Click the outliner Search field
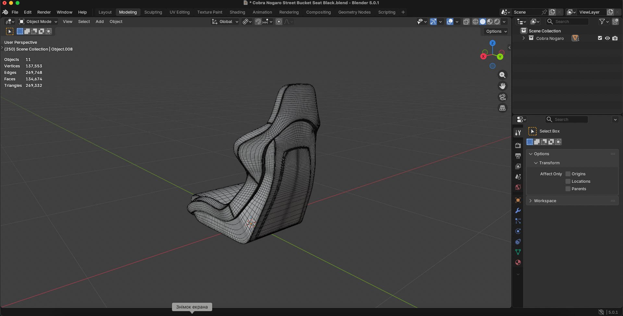623x316 pixels. pyautogui.click(x=567, y=22)
